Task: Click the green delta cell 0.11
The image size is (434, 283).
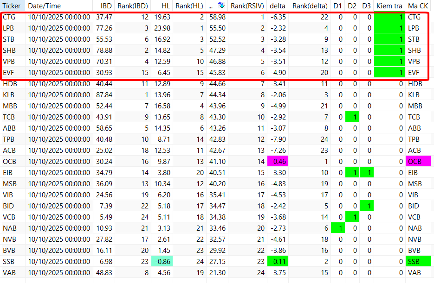Action: pos(278,261)
